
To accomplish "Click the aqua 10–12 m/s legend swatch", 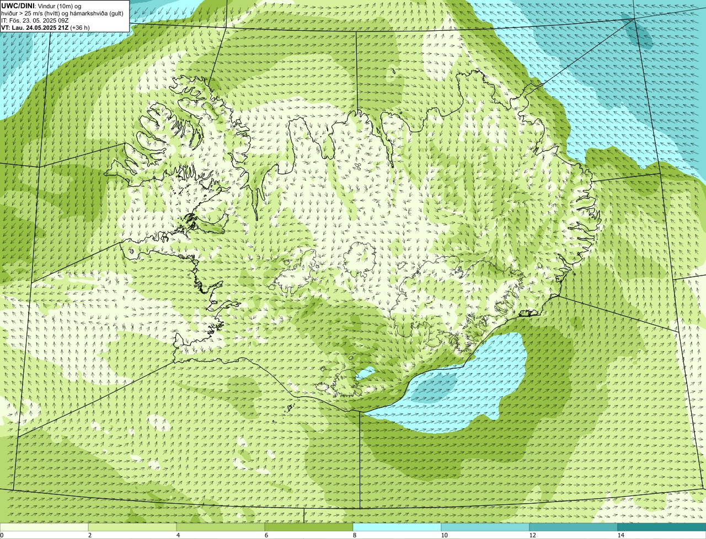I will click(x=485, y=527).
